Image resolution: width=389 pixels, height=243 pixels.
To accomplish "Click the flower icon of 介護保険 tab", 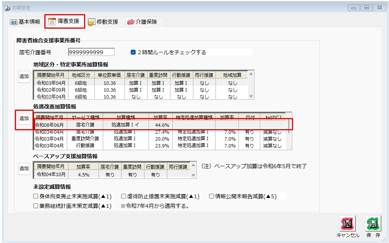I will pos(130,22).
